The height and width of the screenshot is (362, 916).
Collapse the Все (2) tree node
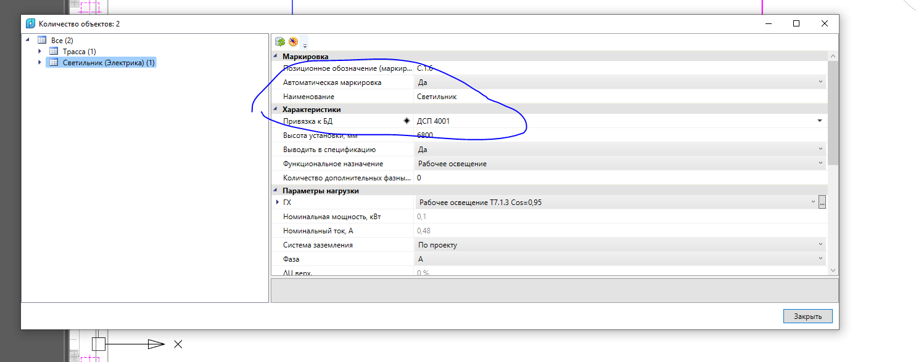28,40
